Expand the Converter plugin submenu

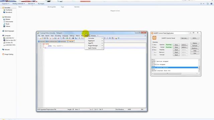[x=94, y=38]
